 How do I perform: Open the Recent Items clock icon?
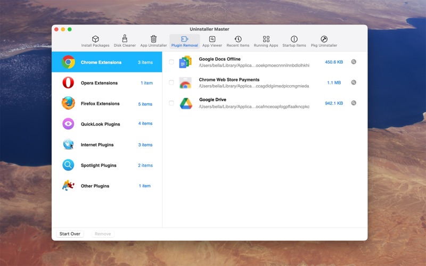238,39
